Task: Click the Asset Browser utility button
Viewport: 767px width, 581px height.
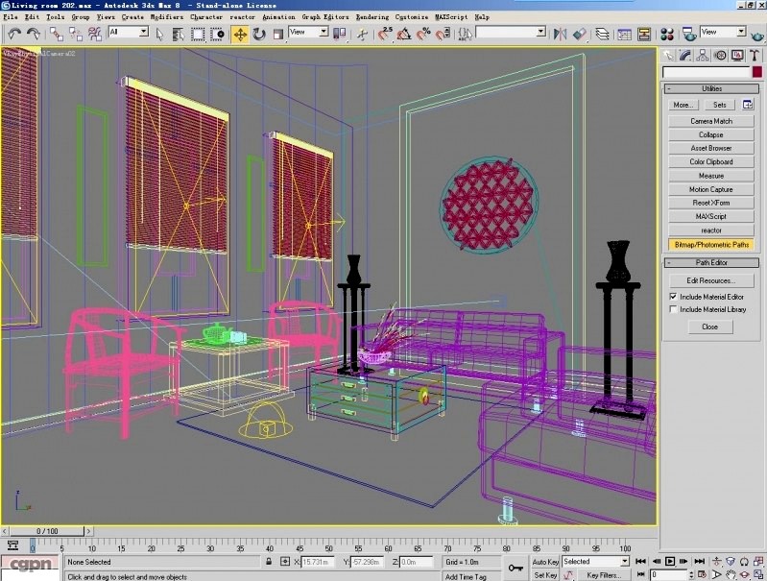Action: point(710,148)
